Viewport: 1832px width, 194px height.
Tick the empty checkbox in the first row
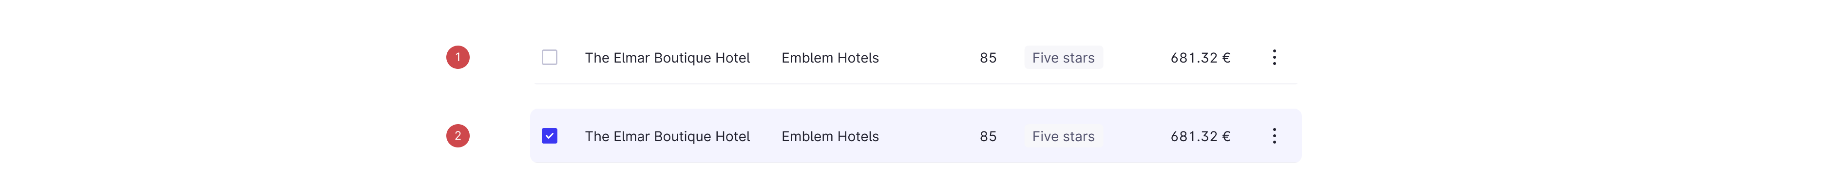[x=549, y=57]
